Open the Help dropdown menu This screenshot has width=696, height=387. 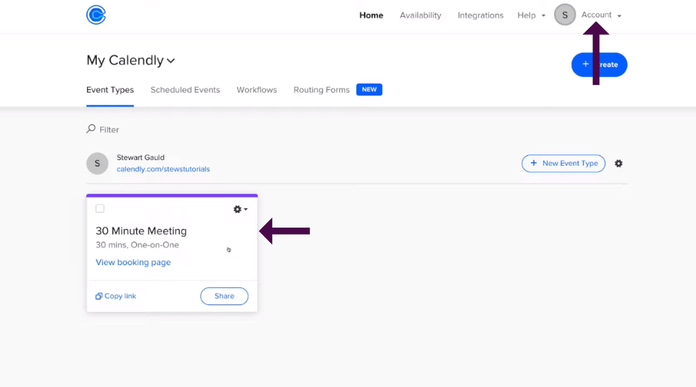pyautogui.click(x=531, y=15)
